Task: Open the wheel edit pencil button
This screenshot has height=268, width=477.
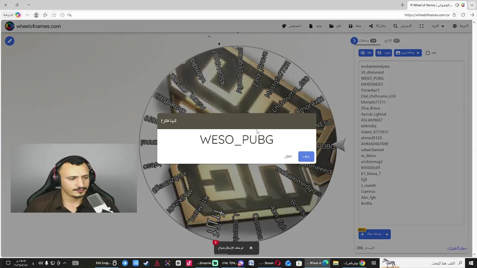Action: [10, 41]
